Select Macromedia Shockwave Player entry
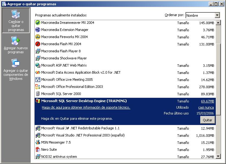 coord(125,58)
